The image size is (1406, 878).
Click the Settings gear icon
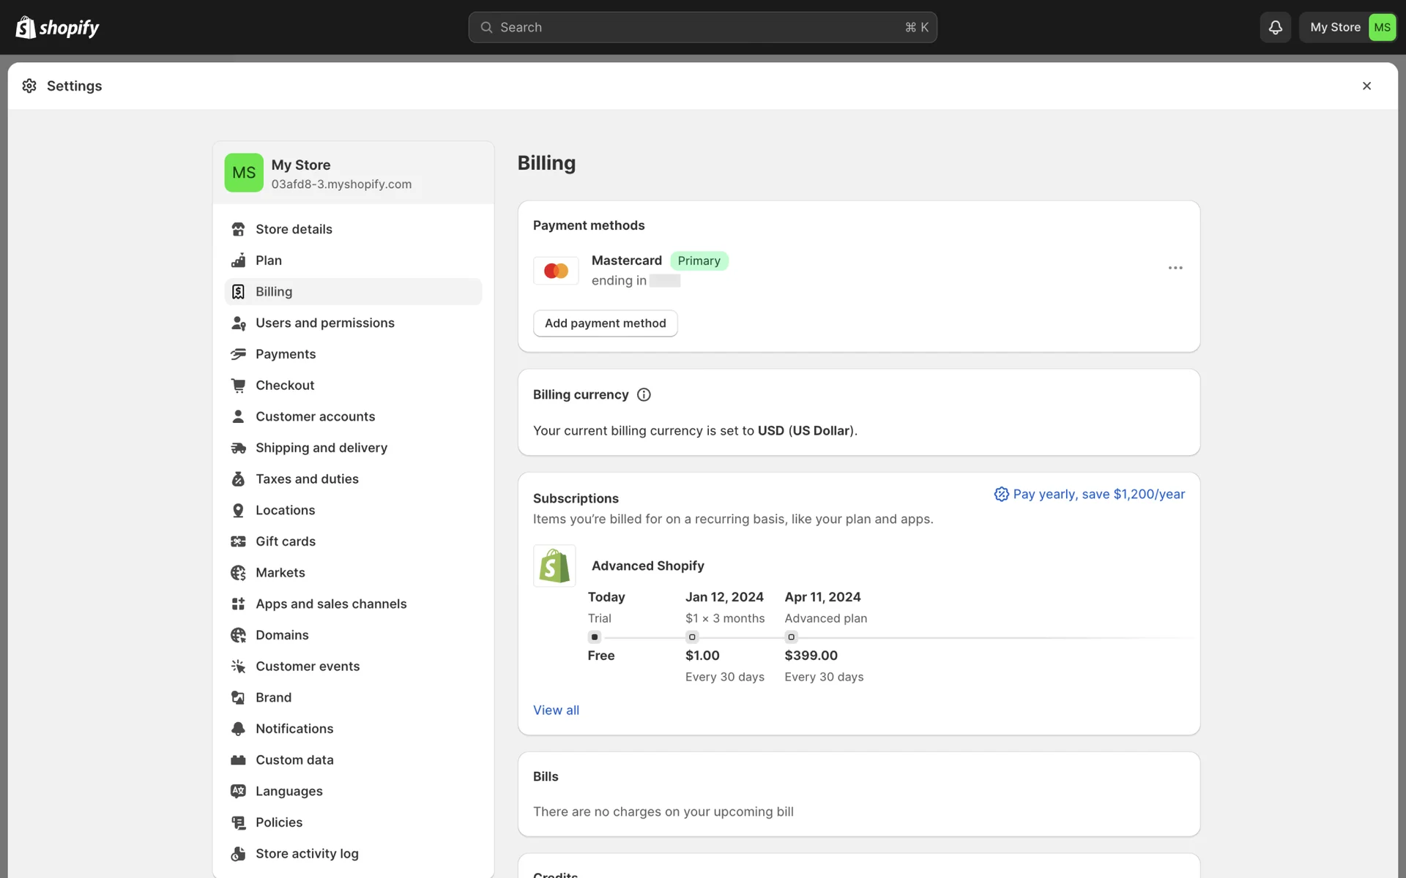29,86
